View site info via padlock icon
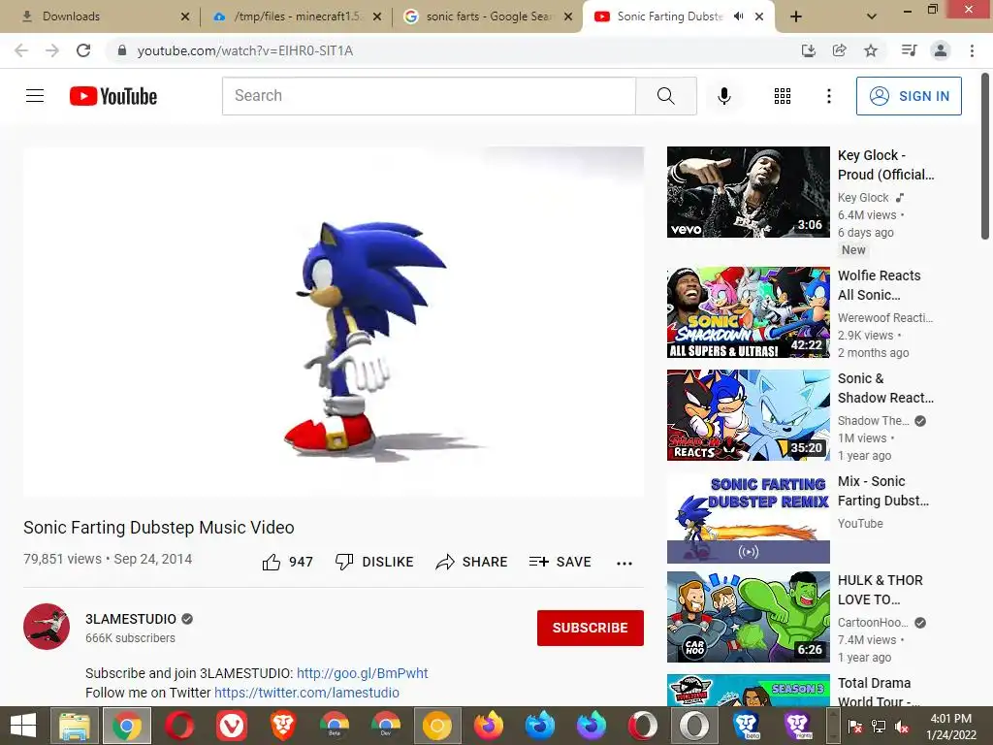Screen dimensions: 993x745 click(x=122, y=50)
